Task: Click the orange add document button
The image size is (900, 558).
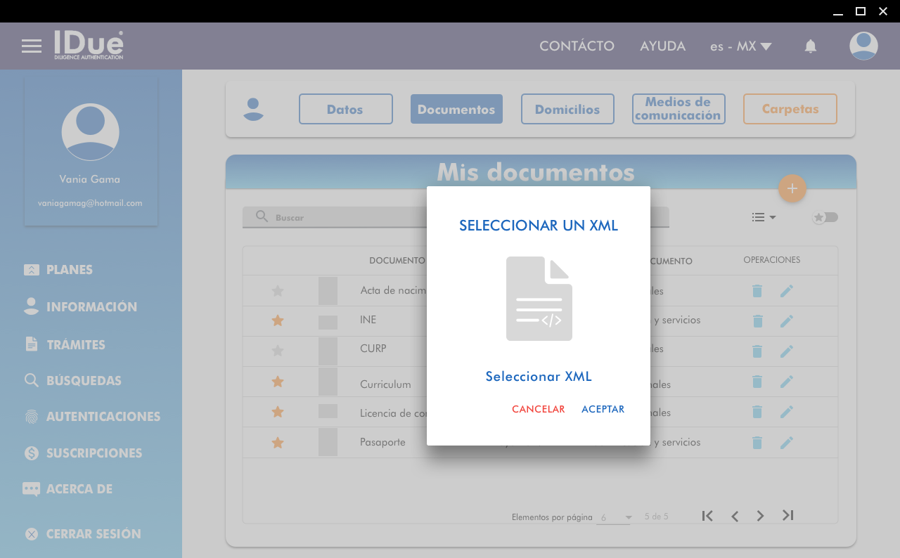Action: pos(792,188)
